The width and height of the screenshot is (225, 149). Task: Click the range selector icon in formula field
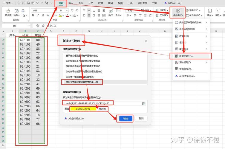click(143, 103)
